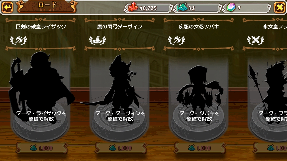
Task: Tap the 40,725 red crystal counter
Action: point(148,8)
